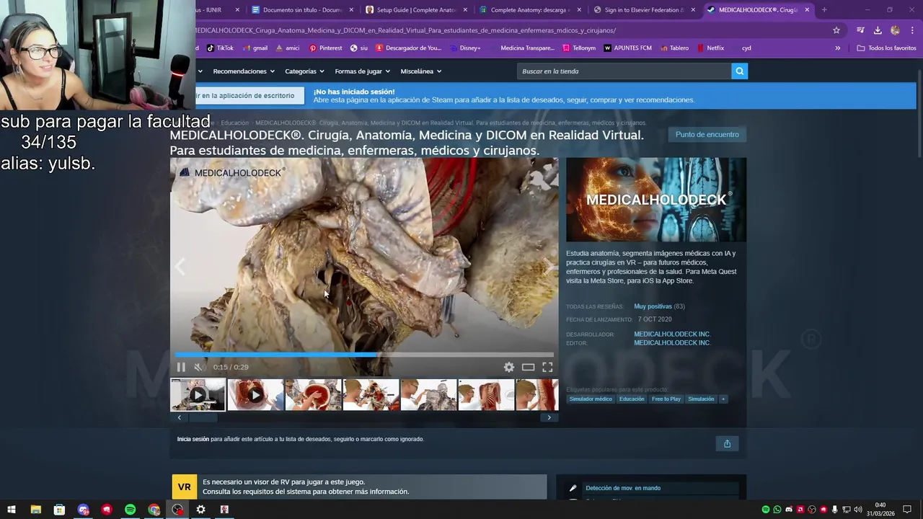Open 'Detección de mov. en mando' link
Image resolution: width=923 pixels, height=519 pixels.
pos(623,488)
